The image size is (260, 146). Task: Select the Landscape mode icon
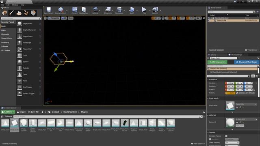[x=19, y=13]
